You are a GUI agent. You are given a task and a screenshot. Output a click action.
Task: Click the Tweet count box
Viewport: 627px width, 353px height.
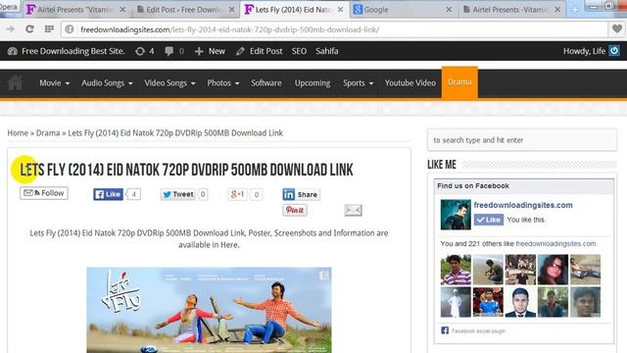(x=203, y=194)
